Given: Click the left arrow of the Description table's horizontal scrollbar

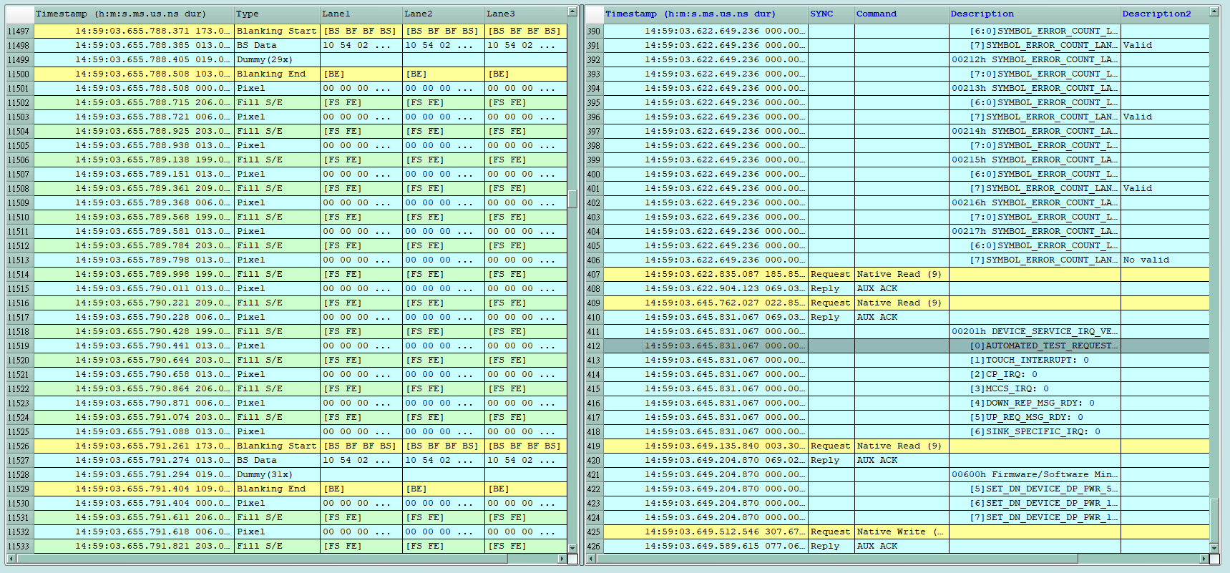Looking at the screenshot, I should 590,559.
